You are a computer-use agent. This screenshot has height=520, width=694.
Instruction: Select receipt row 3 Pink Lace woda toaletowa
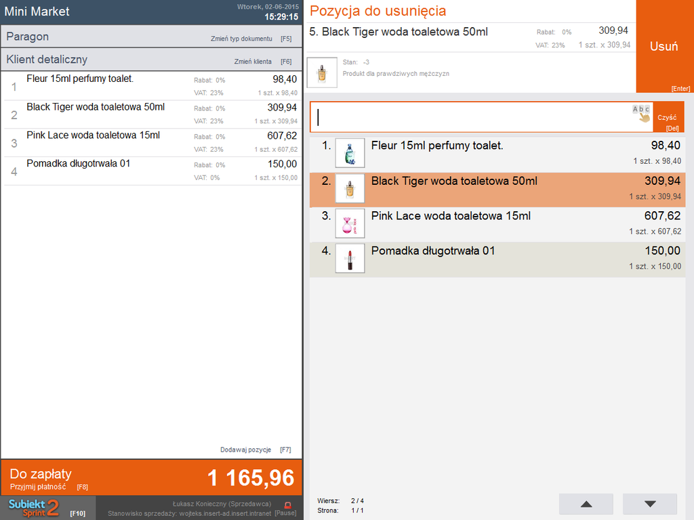point(151,142)
